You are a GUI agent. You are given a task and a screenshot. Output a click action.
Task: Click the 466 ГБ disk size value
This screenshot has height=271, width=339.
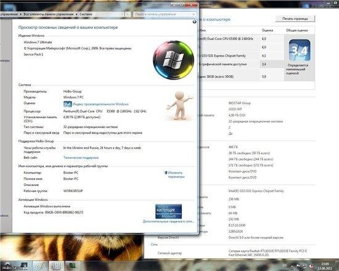233,147
